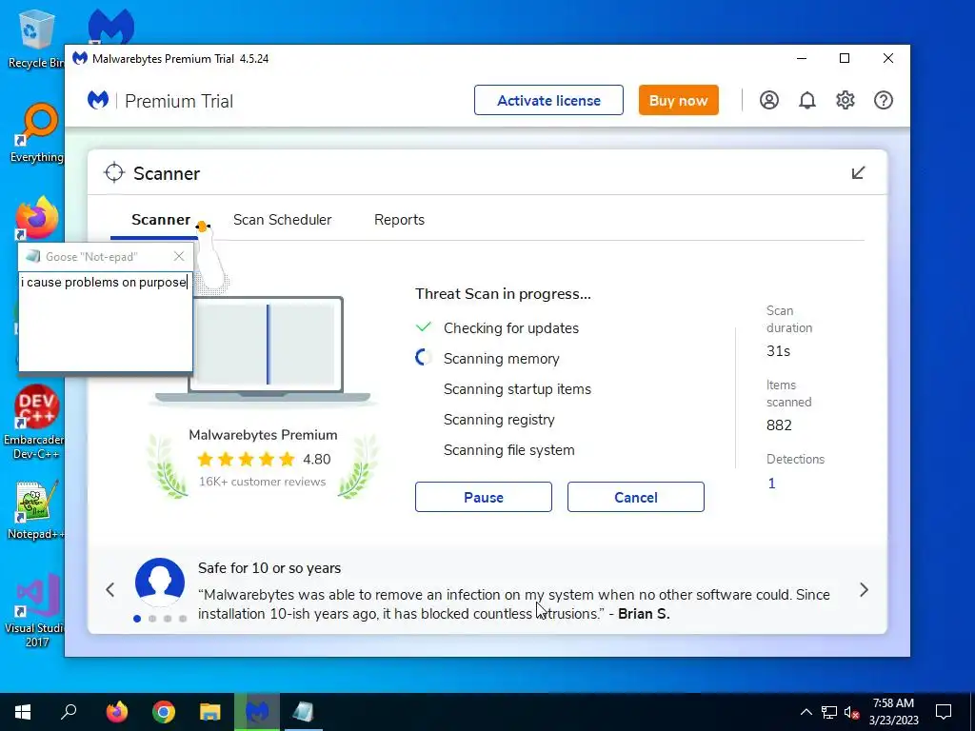Close the Goose Not-epad window
The width and height of the screenshot is (975, 731).
[x=179, y=256]
